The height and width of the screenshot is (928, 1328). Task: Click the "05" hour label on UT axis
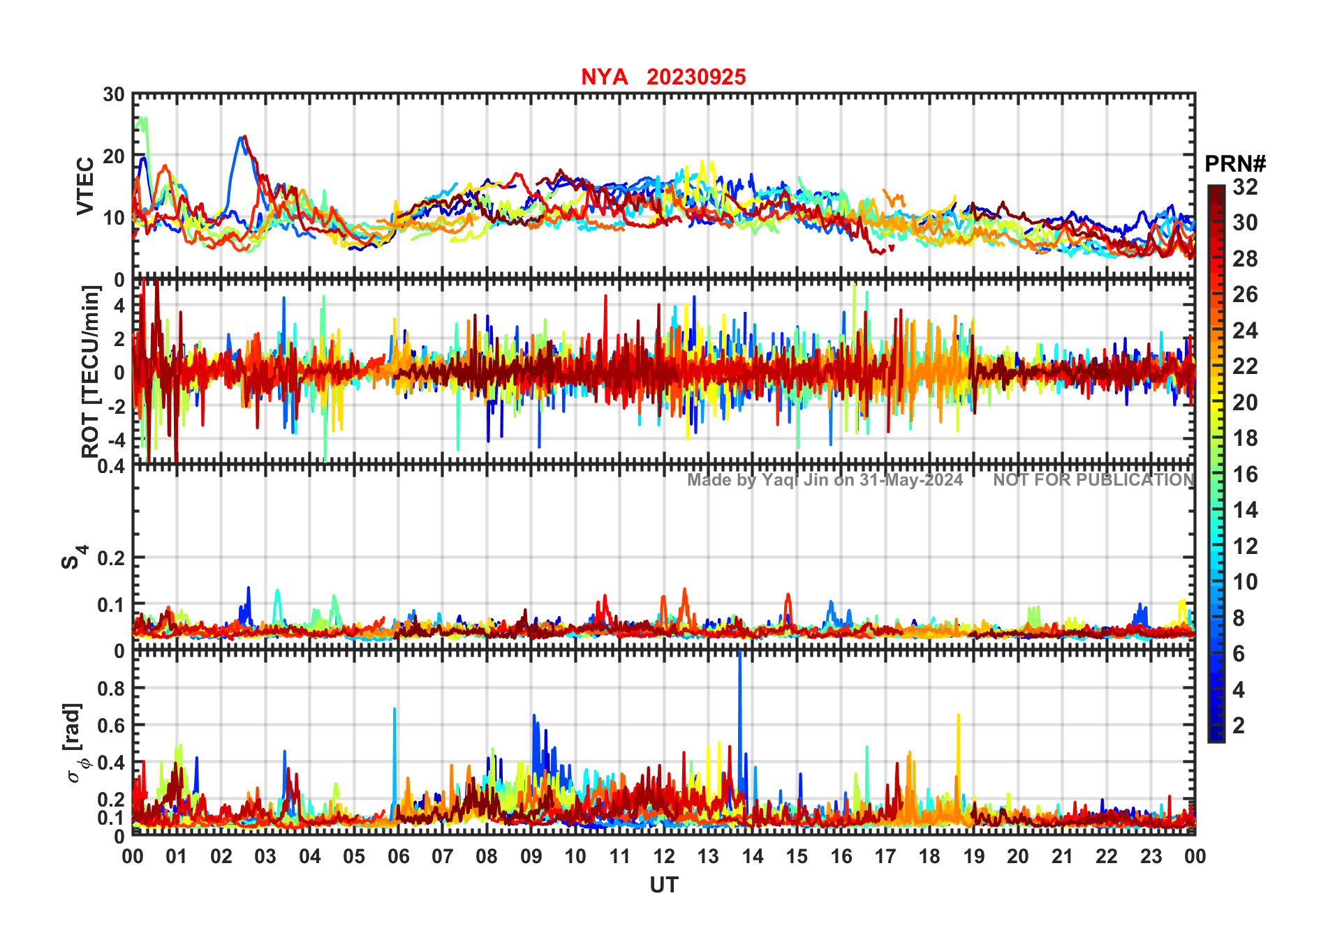[354, 856]
